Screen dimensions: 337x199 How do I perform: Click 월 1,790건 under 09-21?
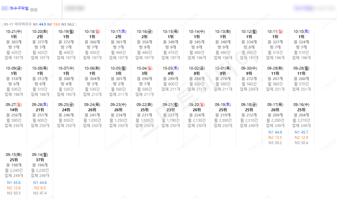click(171, 121)
